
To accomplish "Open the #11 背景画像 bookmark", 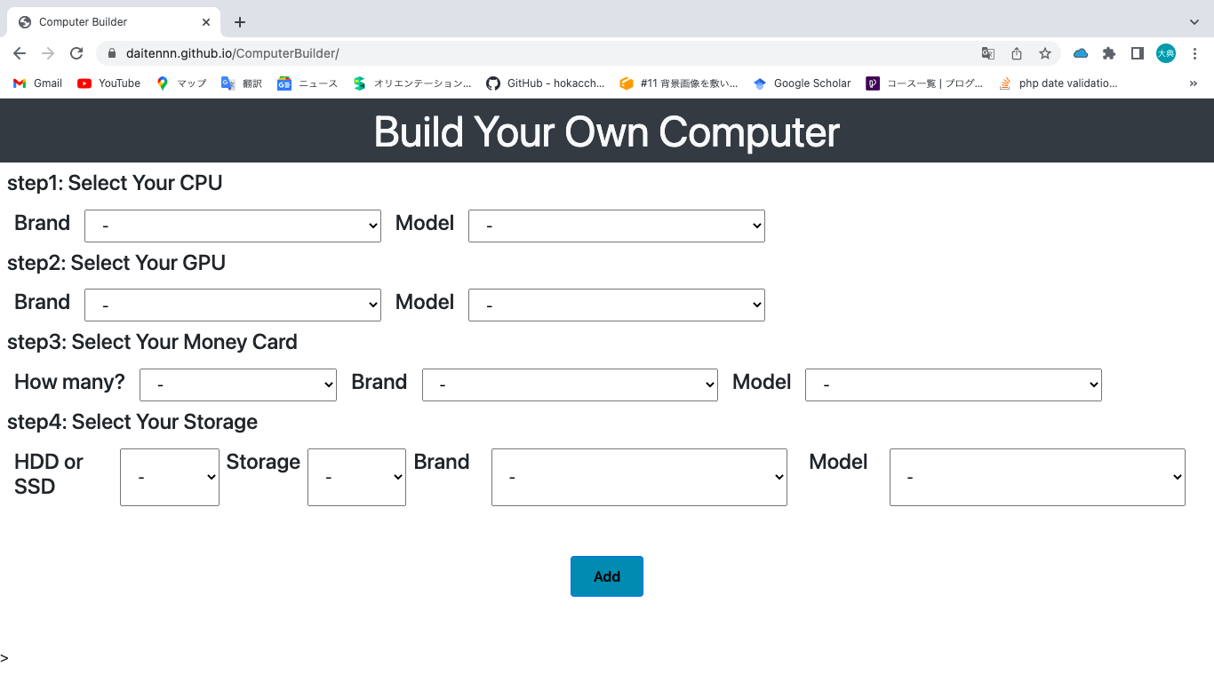I will (679, 83).
